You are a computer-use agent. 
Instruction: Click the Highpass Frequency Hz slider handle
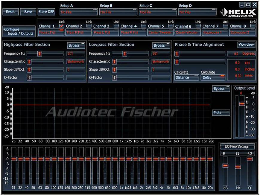[39, 54]
